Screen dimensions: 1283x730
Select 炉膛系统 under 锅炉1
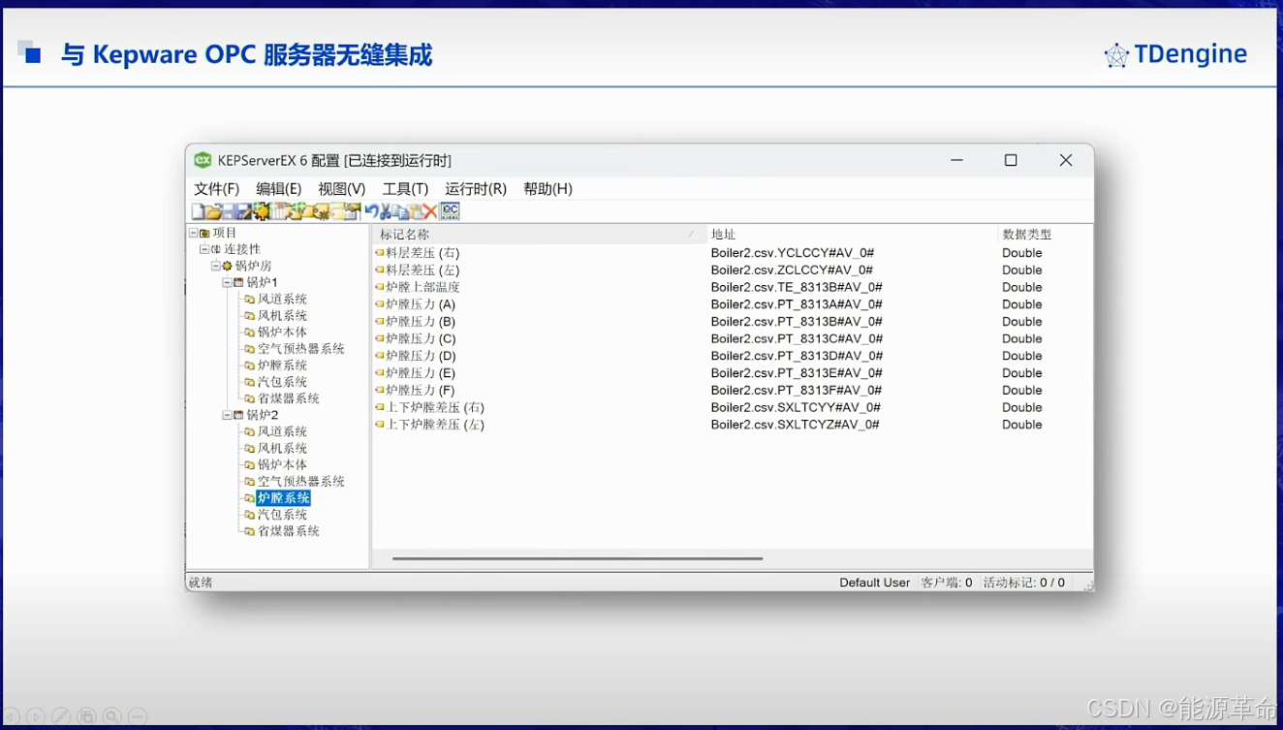[x=282, y=365]
